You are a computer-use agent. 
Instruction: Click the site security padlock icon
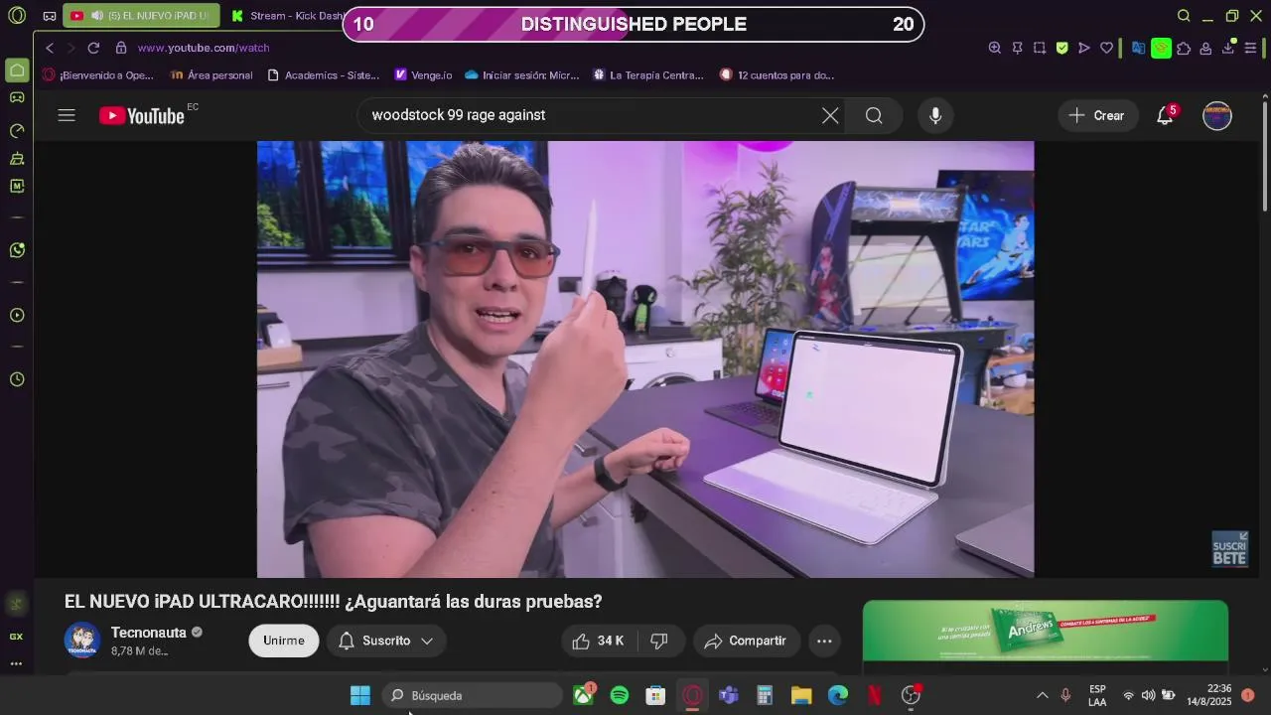[x=121, y=48]
